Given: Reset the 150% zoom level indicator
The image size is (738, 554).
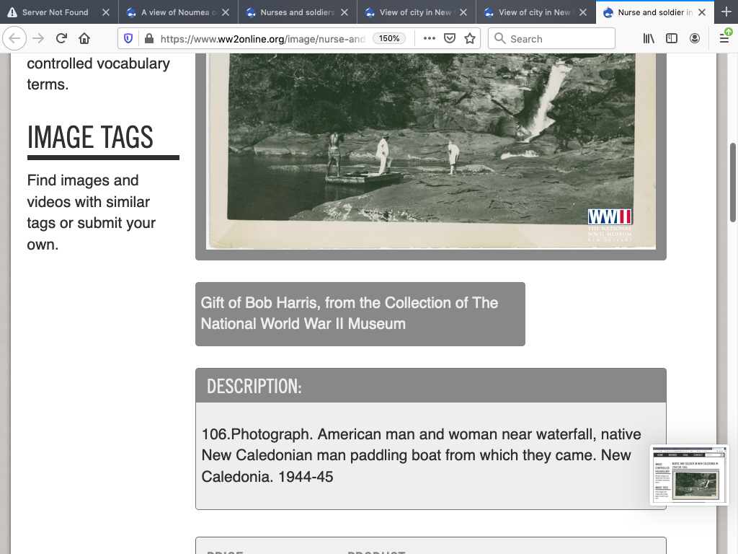Looking at the screenshot, I should pyautogui.click(x=389, y=39).
